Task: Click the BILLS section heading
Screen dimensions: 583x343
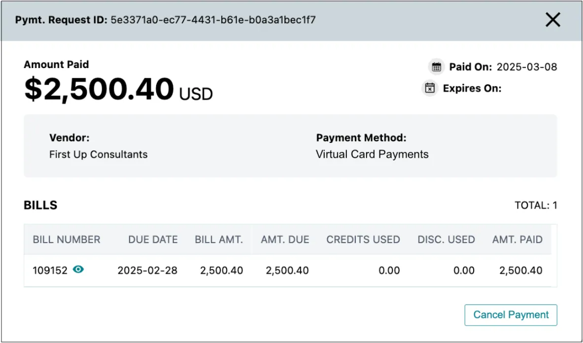Action: pyautogui.click(x=40, y=205)
